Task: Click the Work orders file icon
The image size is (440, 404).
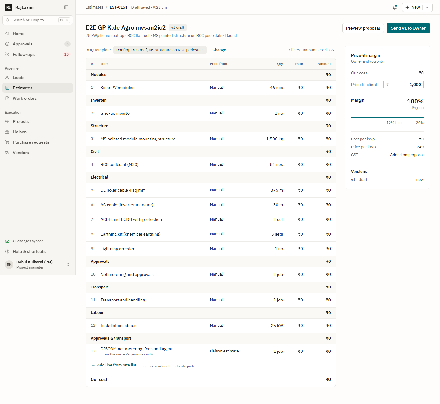Action: (x=7, y=98)
